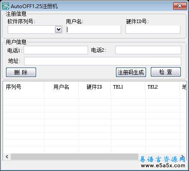189x171 pixels.
Task: Click the 用户名 input field
Action: [x=94, y=29]
